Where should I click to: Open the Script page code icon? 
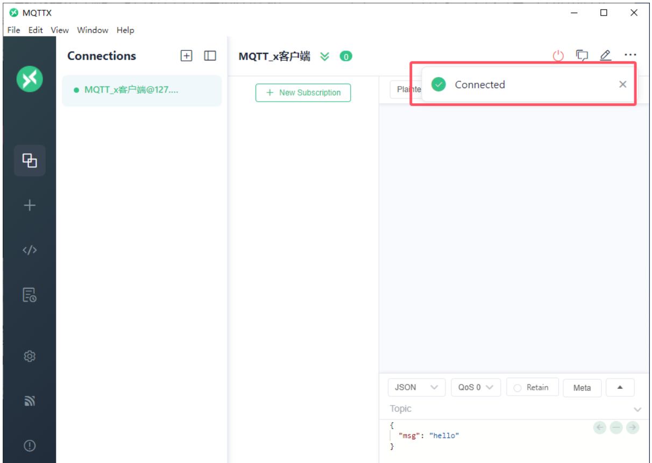pos(30,250)
